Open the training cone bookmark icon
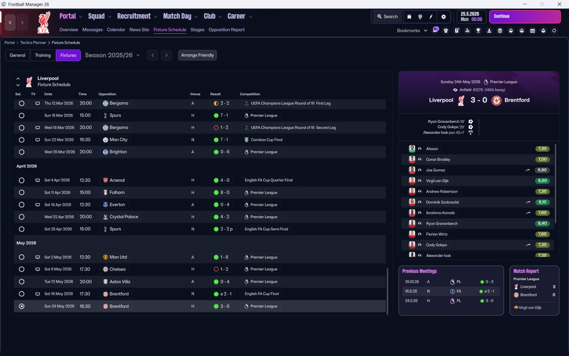This screenshot has height=356, width=569. (489, 31)
